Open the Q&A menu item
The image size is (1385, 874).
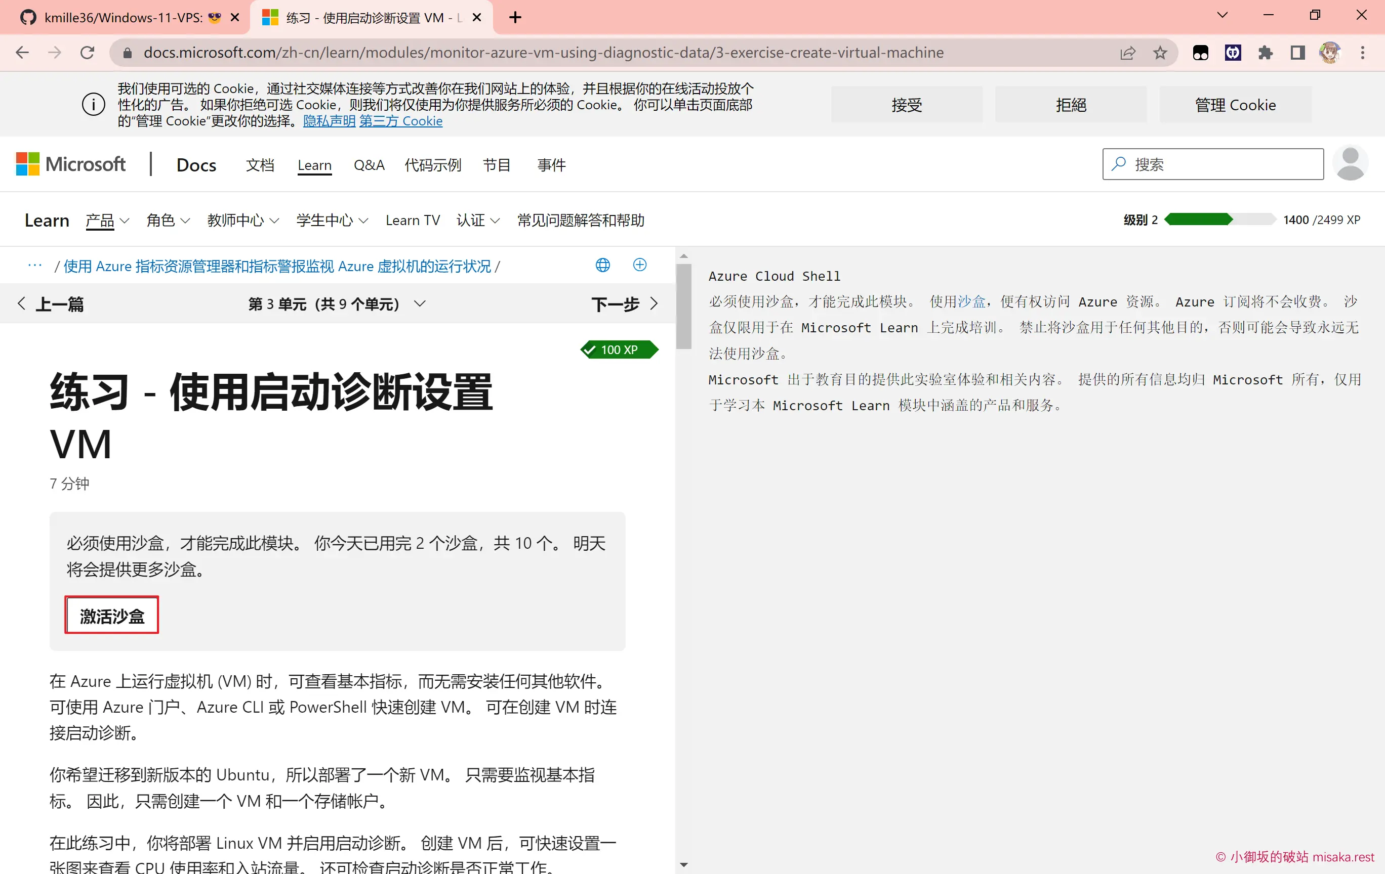pyautogui.click(x=369, y=165)
